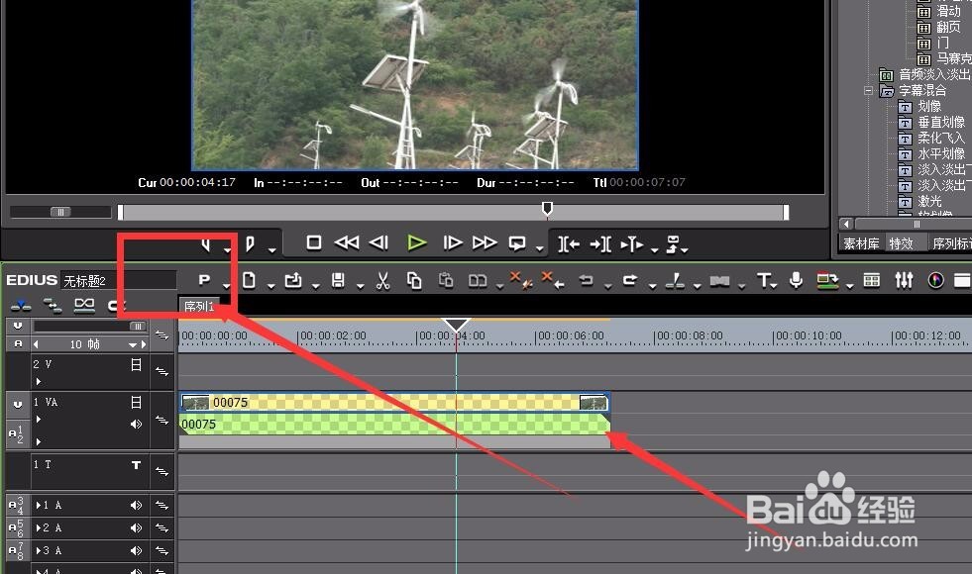This screenshot has width=972, height=574.
Task: Select the 音频淡入淡出 effect folder
Action: click(x=934, y=74)
